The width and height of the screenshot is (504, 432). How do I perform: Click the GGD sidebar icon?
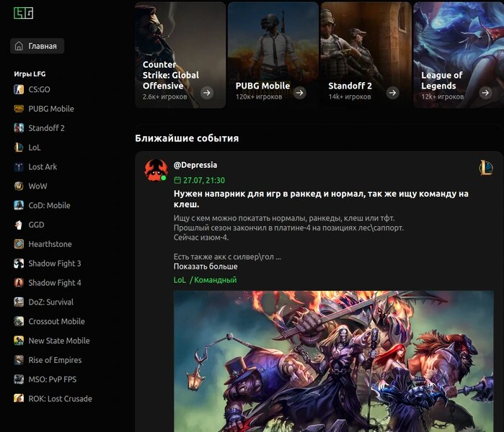coord(19,225)
